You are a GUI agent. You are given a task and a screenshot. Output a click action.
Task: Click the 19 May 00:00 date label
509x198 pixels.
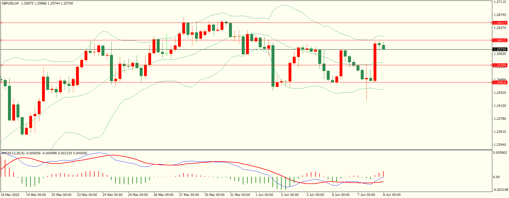coord(36,195)
